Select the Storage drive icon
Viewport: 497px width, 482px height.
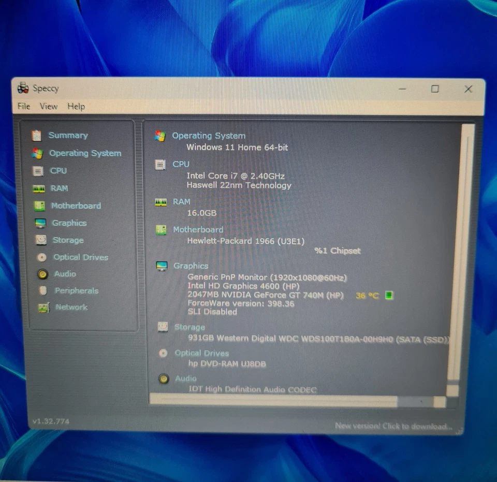[41, 240]
